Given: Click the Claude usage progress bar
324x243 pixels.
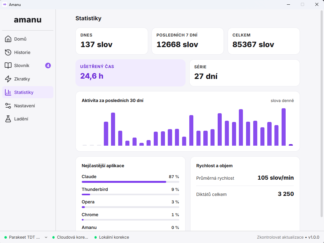Looking at the screenshot, I should click(130, 182).
